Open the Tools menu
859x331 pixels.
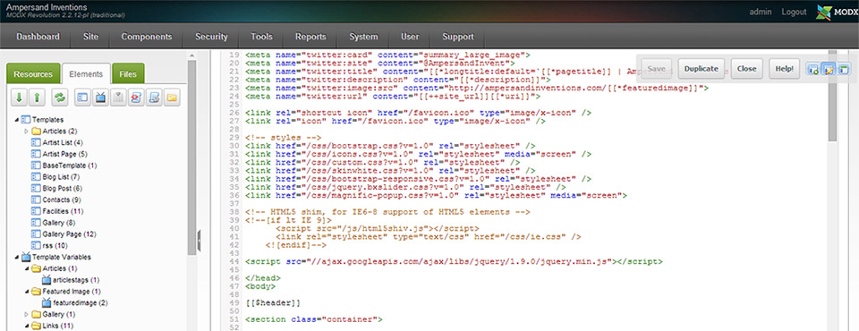(262, 37)
